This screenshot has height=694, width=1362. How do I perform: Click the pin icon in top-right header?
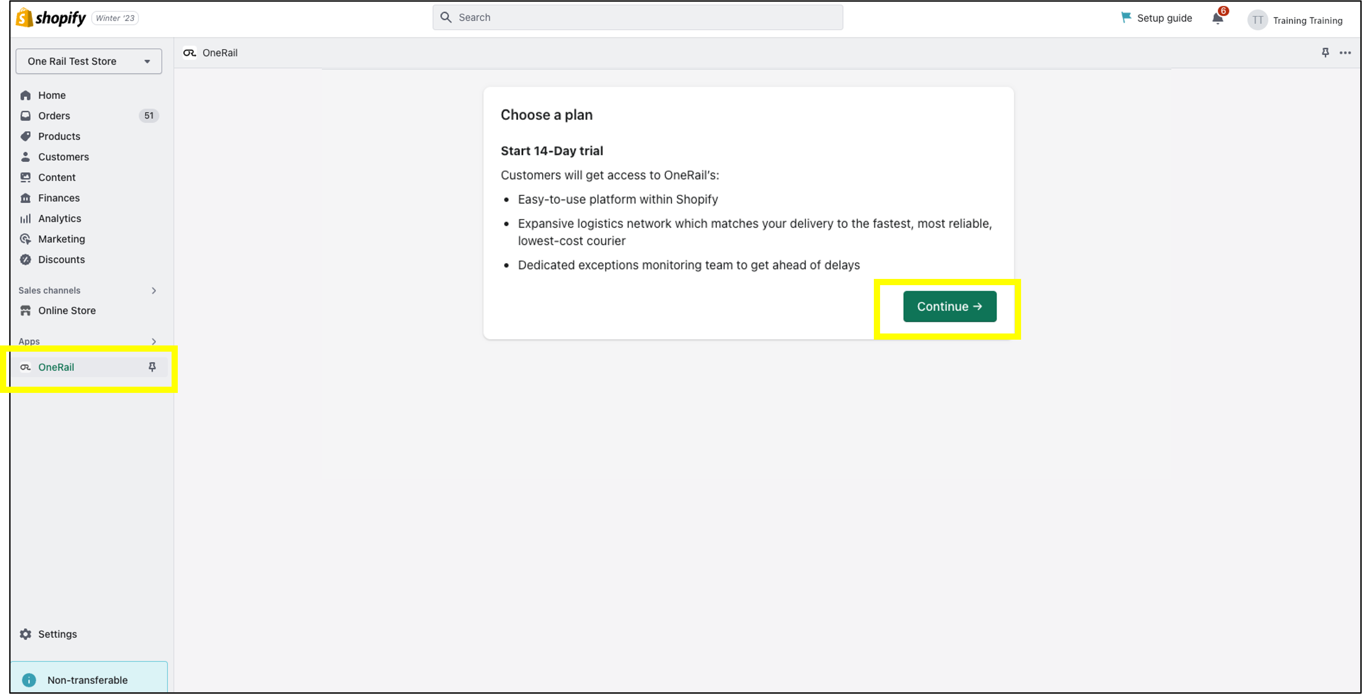(1325, 52)
